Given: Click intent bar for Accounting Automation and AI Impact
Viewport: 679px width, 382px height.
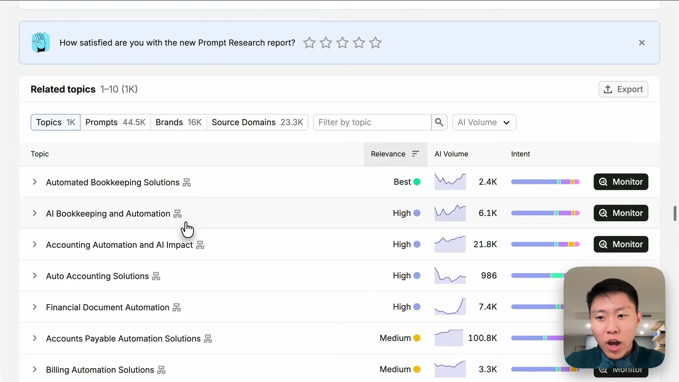Looking at the screenshot, I should click(x=545, y=244).
